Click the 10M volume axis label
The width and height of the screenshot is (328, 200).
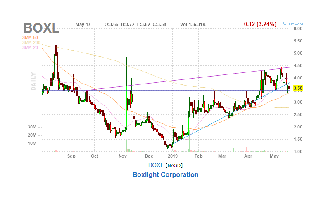point(32,143)
